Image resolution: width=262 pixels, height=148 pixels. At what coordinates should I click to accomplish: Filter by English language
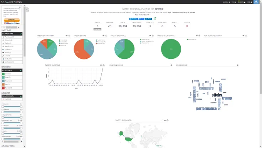12,99
